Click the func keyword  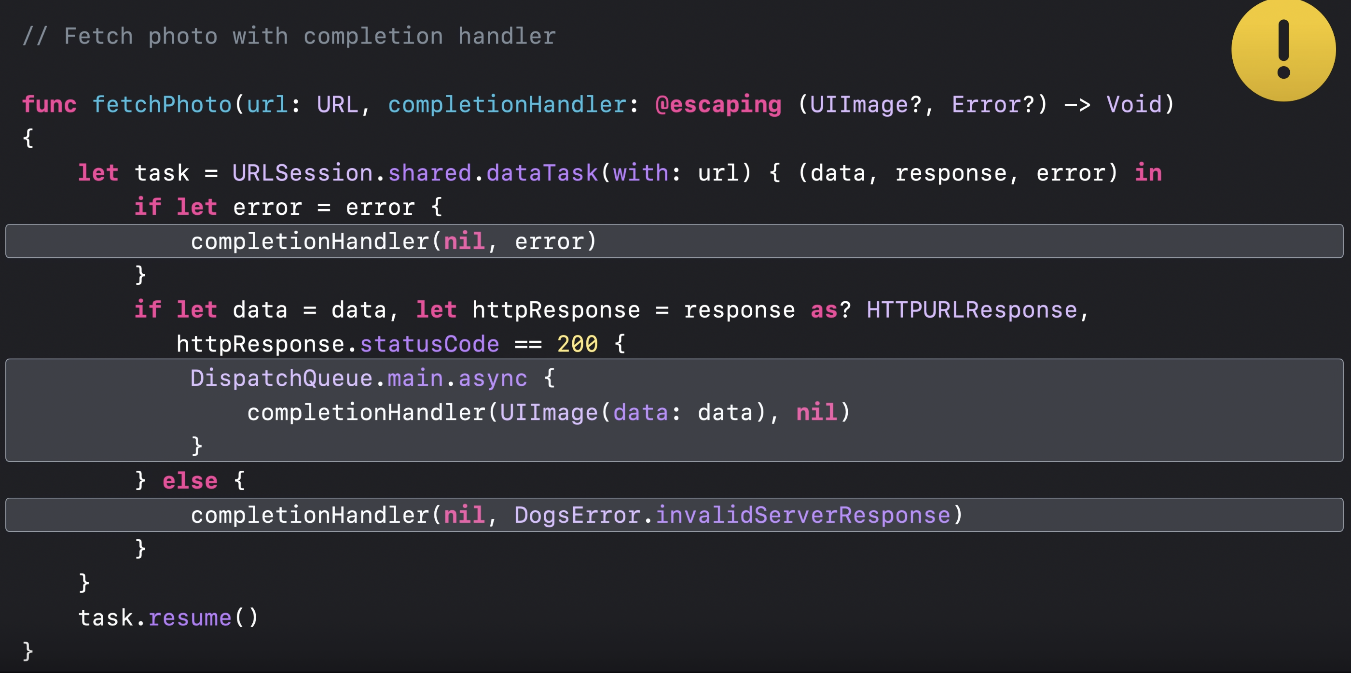49,104
